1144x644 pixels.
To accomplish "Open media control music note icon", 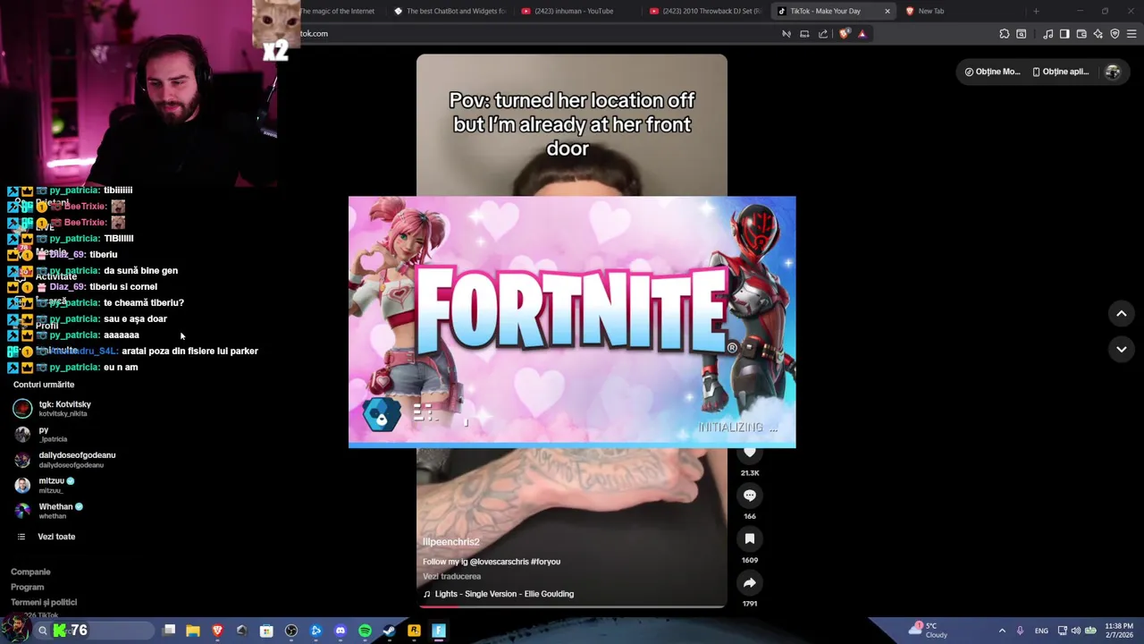I will click(x=1047, y=34).
